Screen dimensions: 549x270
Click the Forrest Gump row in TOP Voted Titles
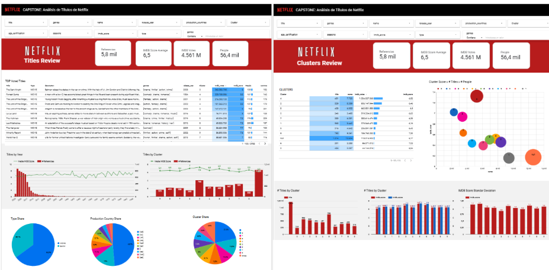point(137,95)
